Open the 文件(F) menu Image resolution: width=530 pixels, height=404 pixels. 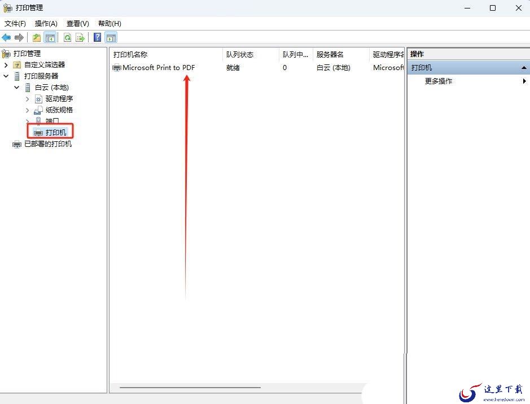(x=15, y=23)
